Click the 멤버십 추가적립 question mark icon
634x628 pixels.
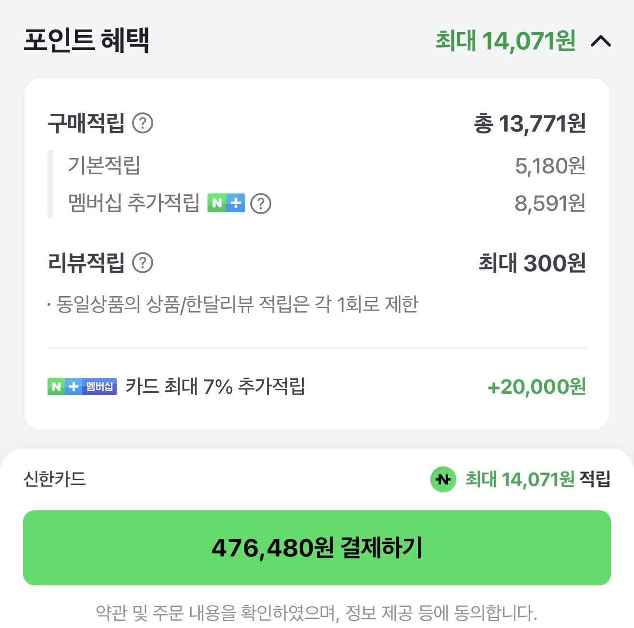pyautogui.click(x=261, y=204)
